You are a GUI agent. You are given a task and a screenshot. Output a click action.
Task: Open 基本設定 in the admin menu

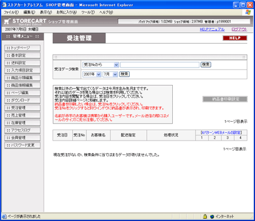[22, 56]
